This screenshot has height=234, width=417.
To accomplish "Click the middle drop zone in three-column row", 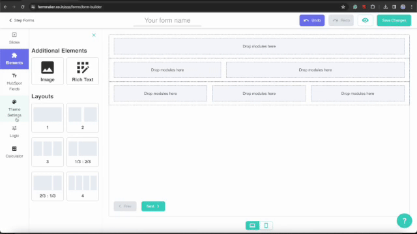I will tap(259, 94).
